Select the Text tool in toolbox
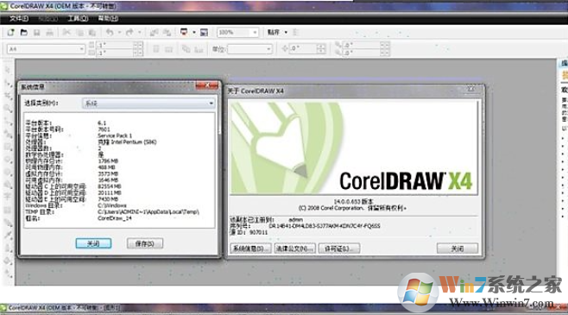Image resolution: width=568 pixels, height=315 pixels. [x=8, y=197]
